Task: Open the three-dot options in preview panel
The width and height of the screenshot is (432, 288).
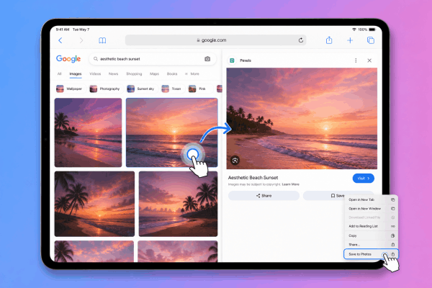Action: click(356, 60)
